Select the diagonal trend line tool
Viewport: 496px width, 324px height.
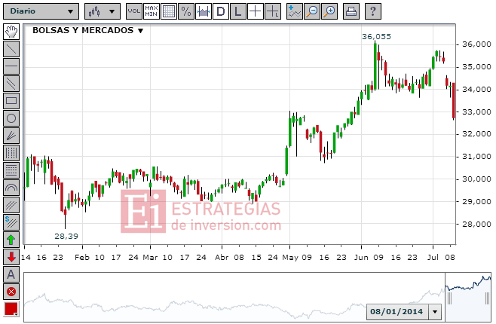pyautogui.click(x=11, y=49)
